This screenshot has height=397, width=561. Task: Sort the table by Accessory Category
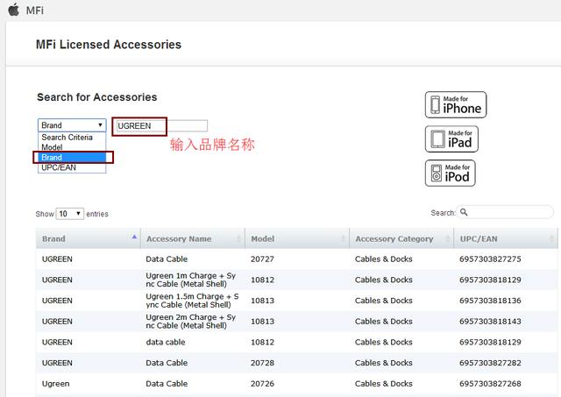pos(394,238)
